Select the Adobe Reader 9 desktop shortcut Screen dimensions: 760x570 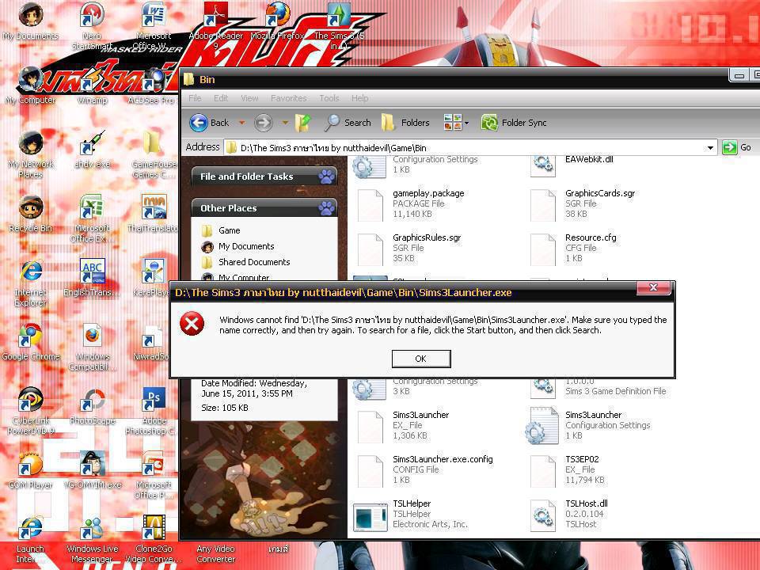point(215,26)
